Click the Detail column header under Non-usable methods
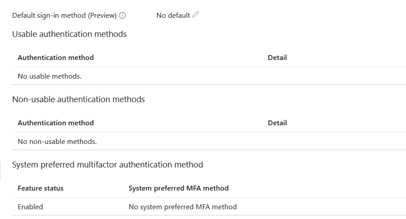 (277, 123)
